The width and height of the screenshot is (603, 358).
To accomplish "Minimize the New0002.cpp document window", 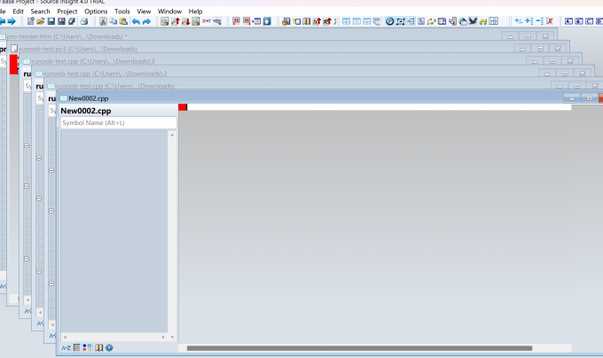I will (x=572, y=98).
